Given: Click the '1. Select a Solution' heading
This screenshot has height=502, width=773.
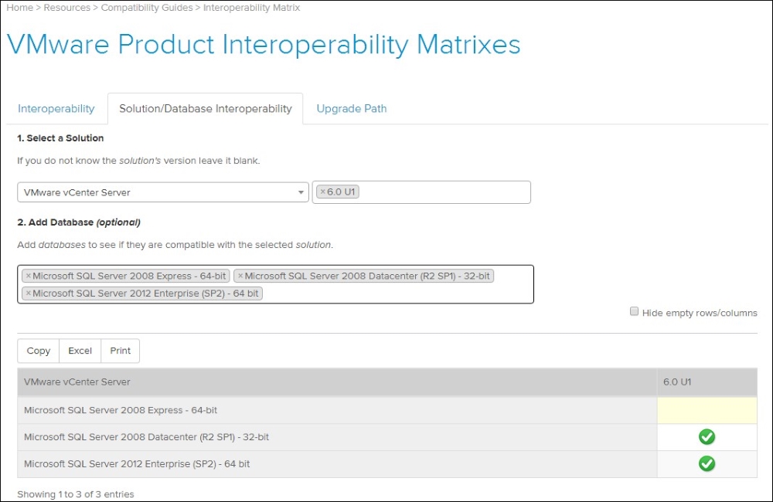Looking at the screenshot, I should [60, 138].
